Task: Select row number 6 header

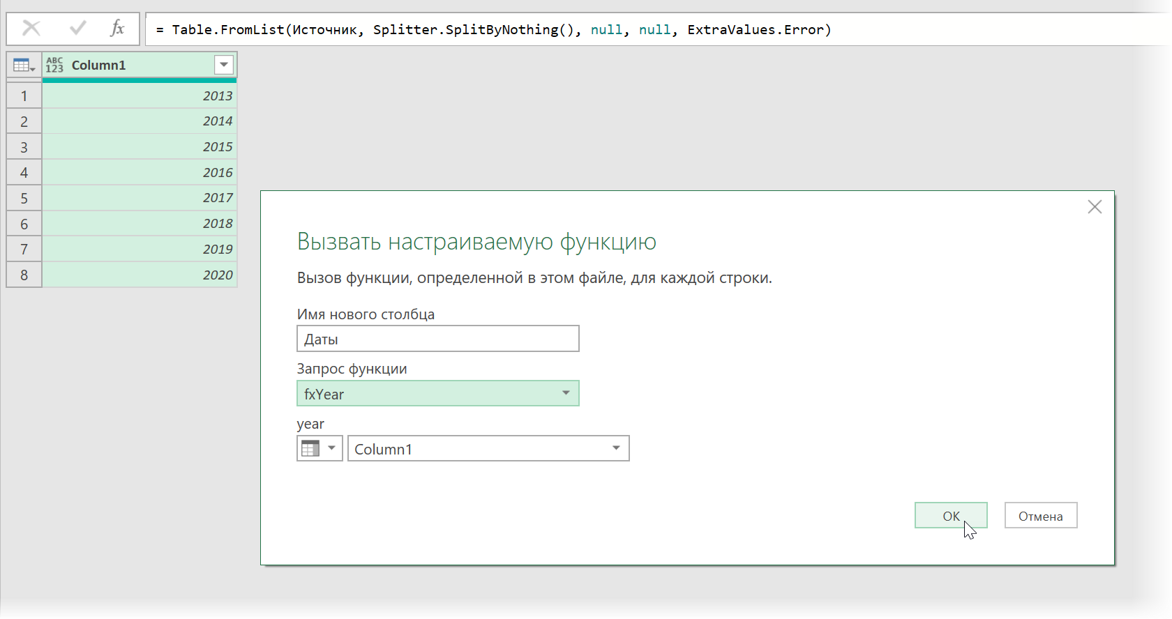Action: coord(24,224)
